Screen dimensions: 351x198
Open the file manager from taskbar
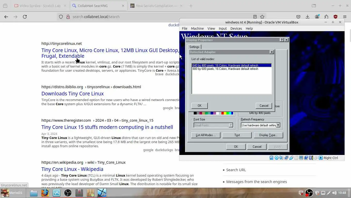pyautogui.click(x=34, y=193)
